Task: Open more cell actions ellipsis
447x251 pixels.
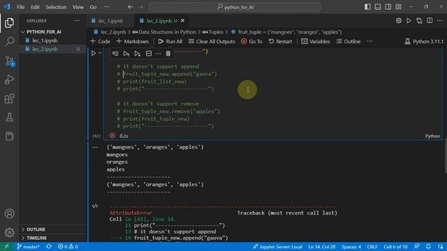Action: click(x=159, y=54)
